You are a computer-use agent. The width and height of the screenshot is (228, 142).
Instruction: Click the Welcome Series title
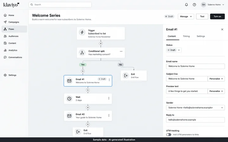click(46, 15)
